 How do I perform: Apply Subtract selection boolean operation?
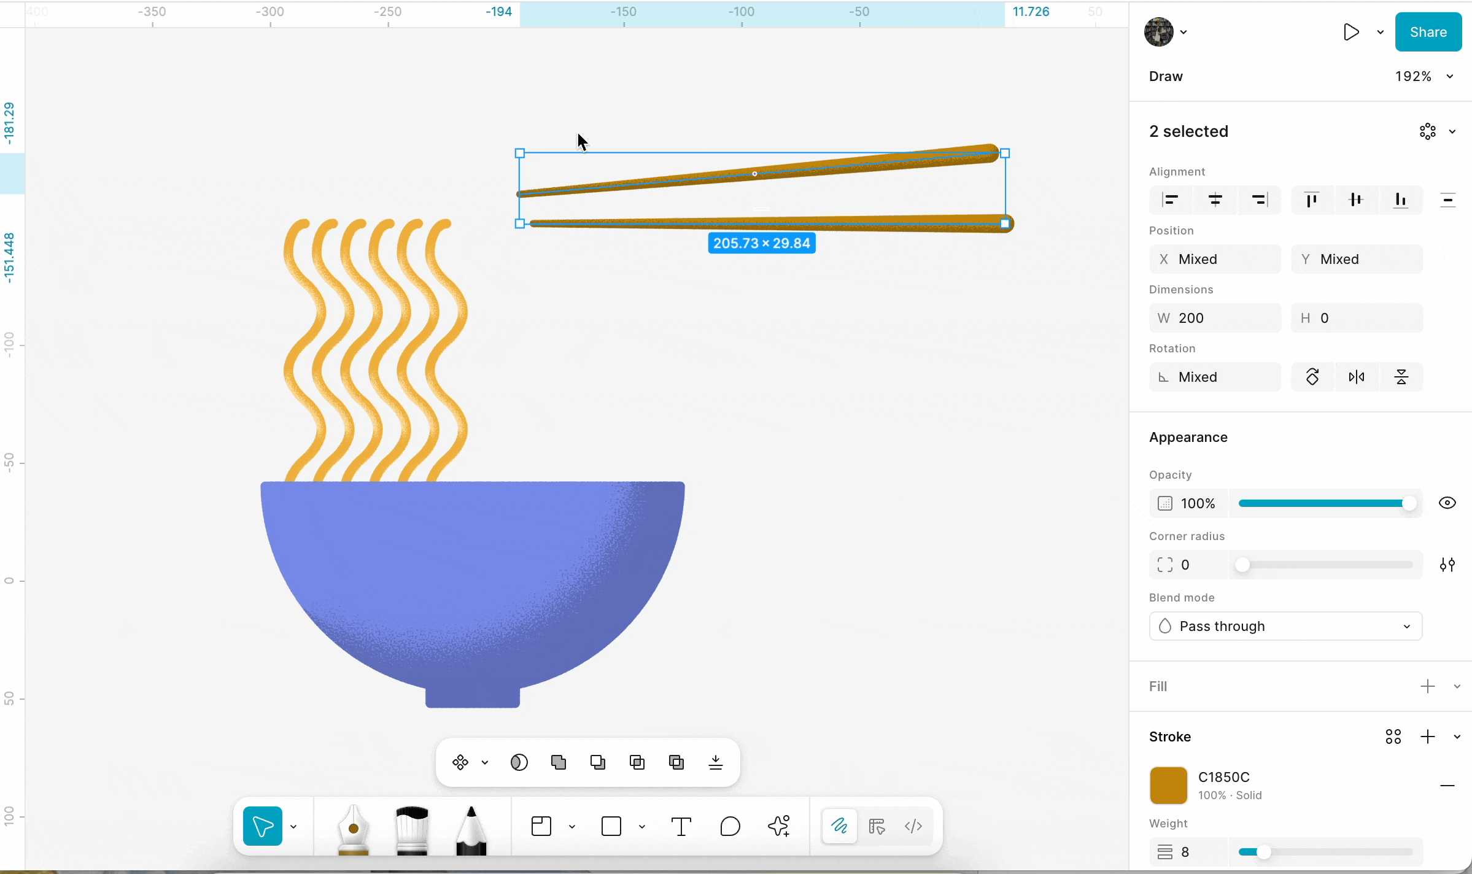pyautogui.click(x=598, y=762)
